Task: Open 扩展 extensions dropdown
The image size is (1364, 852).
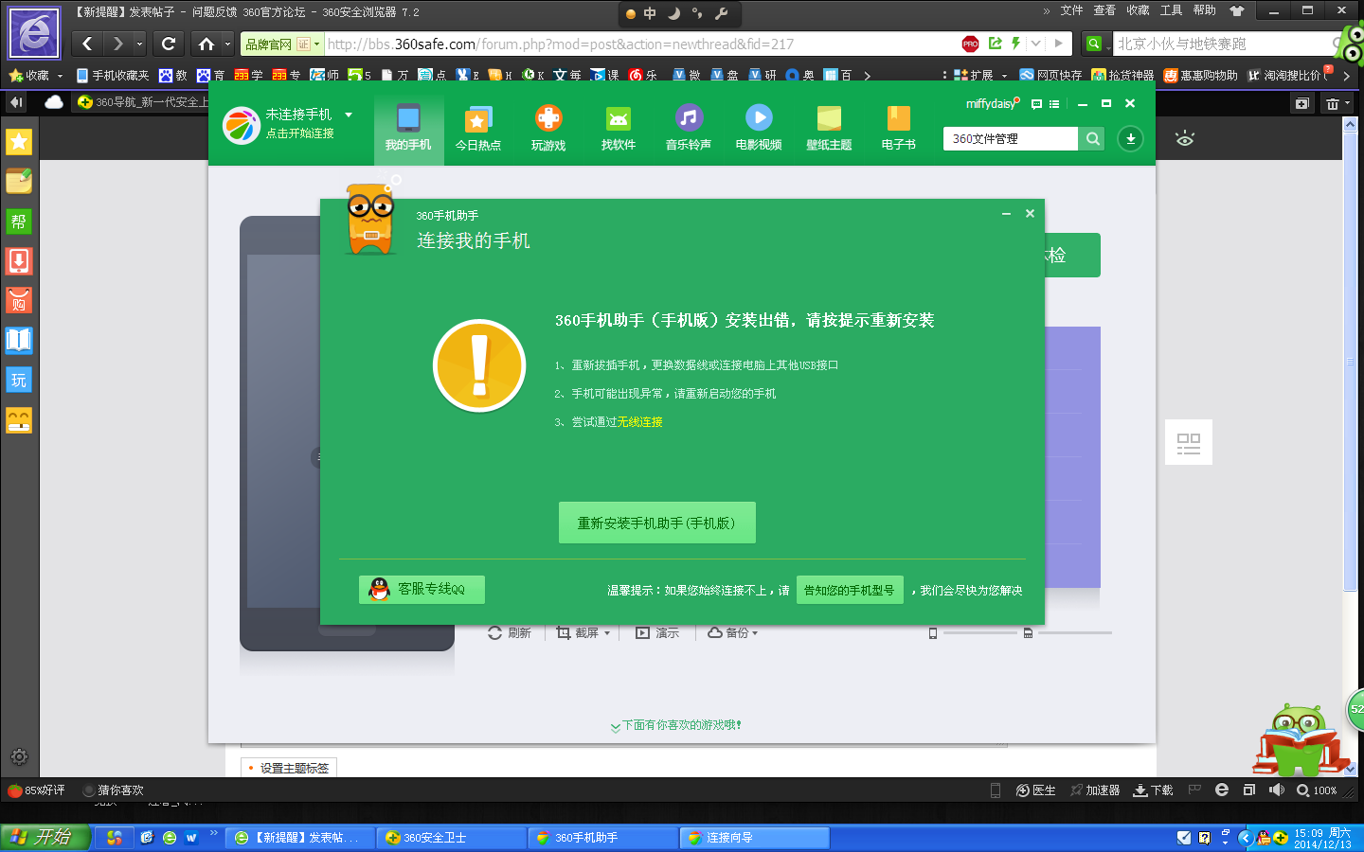Action: point(980,75)
